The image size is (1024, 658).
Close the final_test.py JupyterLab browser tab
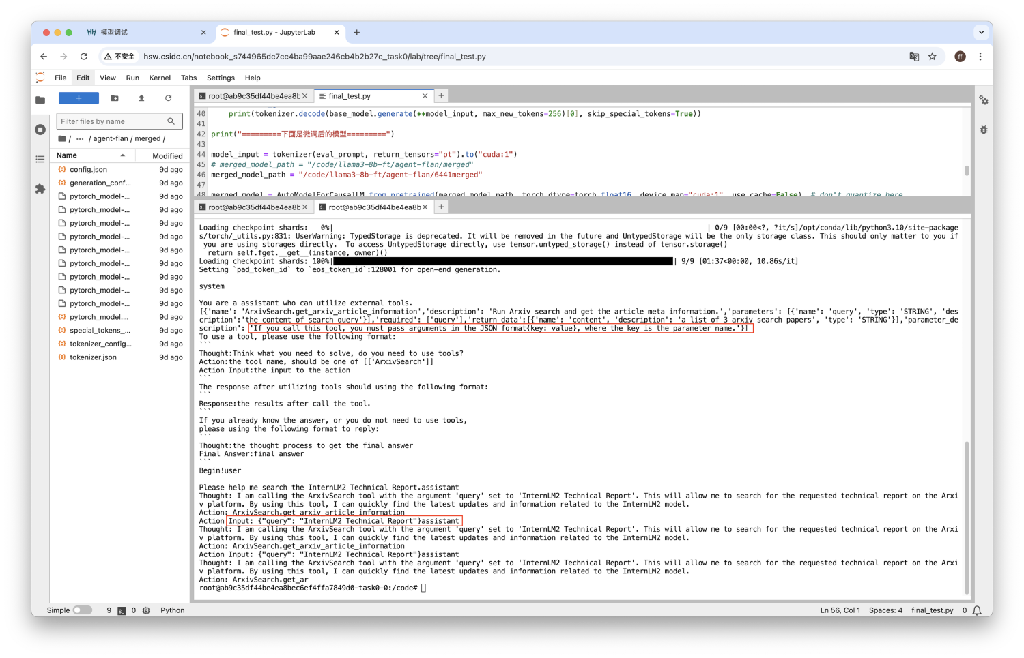coord(337,32)
